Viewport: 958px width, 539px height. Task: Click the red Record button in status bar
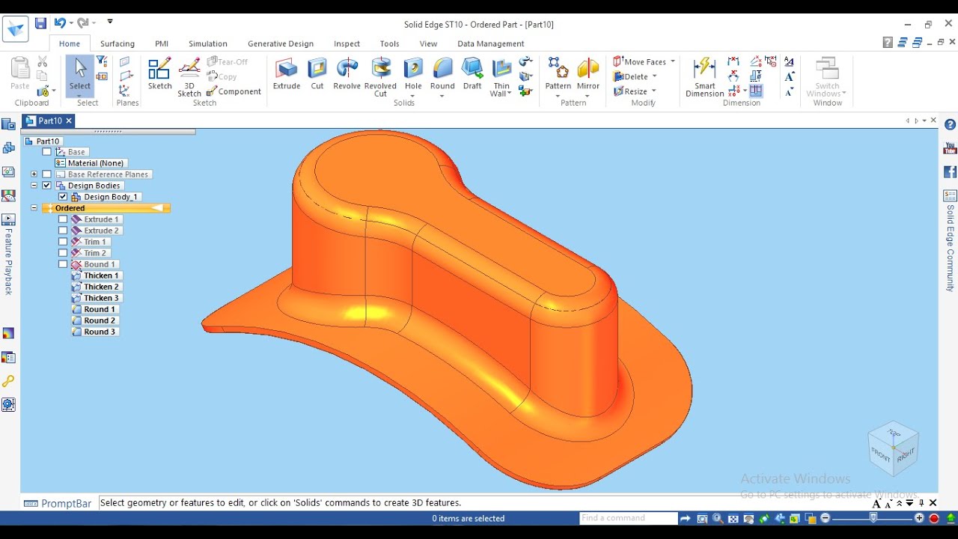pyautogui.click(x=934, y=518)
